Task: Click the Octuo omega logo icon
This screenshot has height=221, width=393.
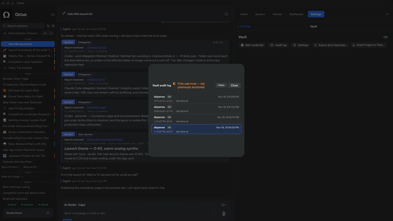Action: pos(7,14)
